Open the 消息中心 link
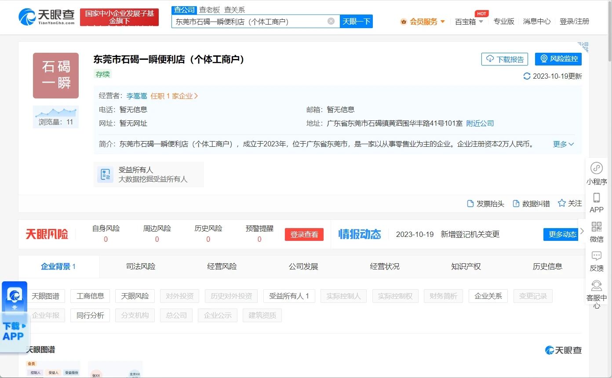612x378 pixels. tap(537, 22)
